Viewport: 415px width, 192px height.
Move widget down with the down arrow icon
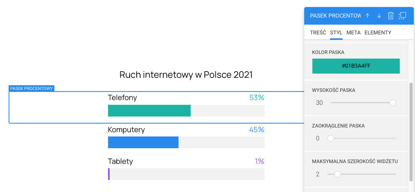point(379,16)
